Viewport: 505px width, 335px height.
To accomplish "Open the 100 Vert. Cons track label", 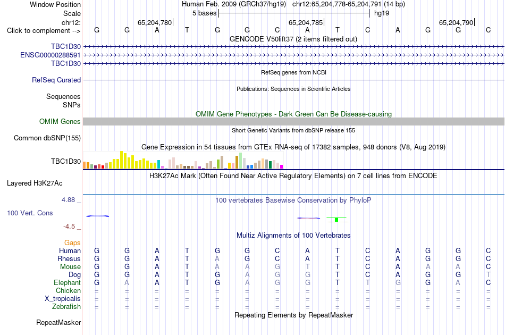I will tap(30, 213).
